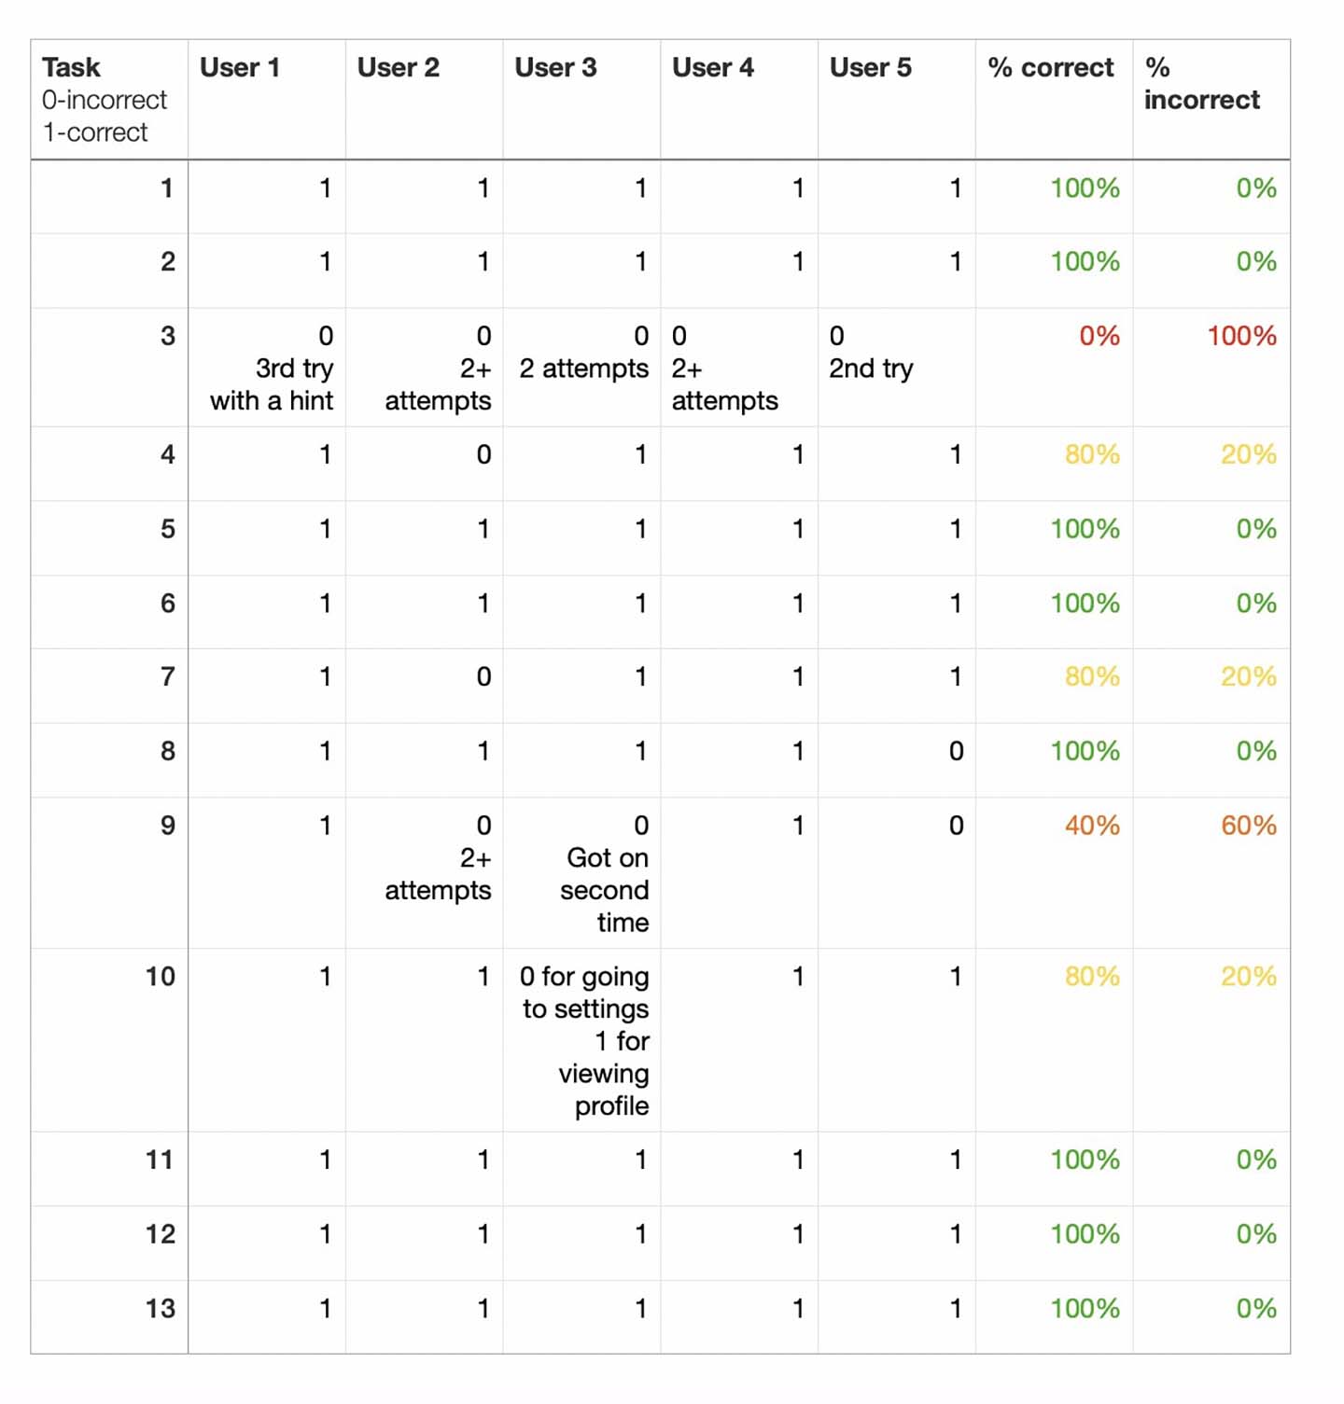
Task: Select the '2nd try' cell in task 3
Action: 872,368
